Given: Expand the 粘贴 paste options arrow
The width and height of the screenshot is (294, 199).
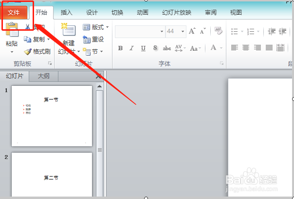Looking at the screenshot, I should click(x=12, y=52).
